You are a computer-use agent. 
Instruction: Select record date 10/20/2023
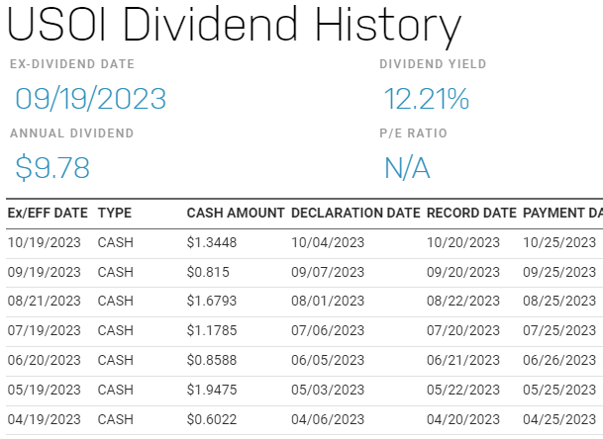pos(463,243)
